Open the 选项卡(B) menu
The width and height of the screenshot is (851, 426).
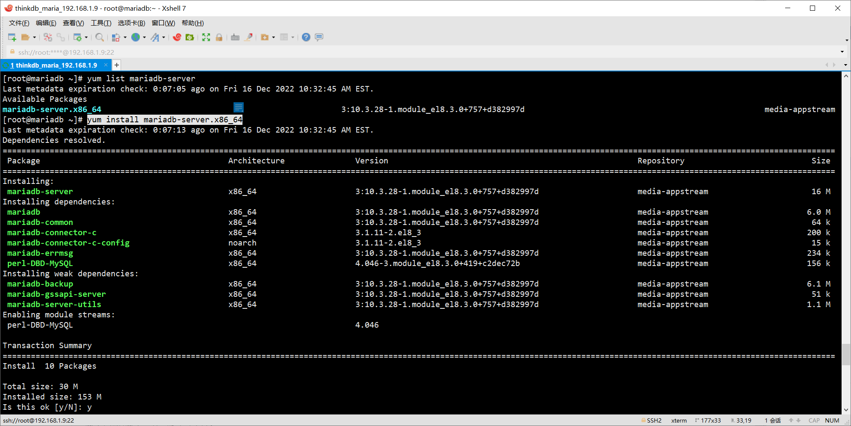click(132, 23)
